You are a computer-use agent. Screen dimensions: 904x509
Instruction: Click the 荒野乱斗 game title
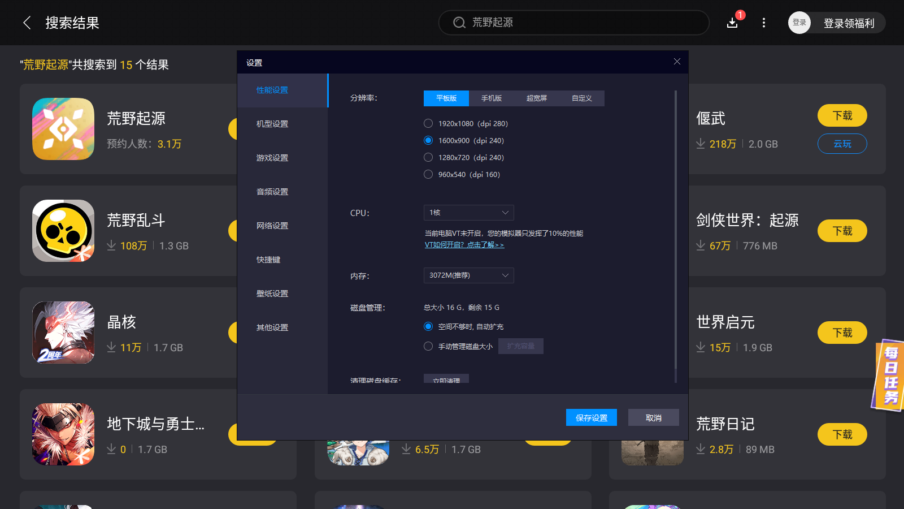(x=136, y=220)
